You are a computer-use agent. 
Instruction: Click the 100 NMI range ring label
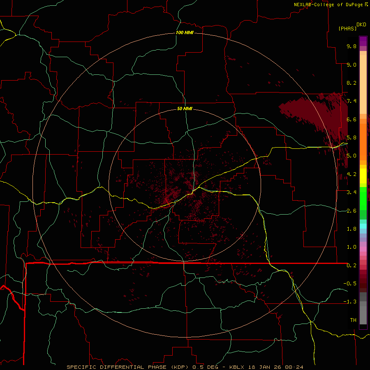coord(185,32)
